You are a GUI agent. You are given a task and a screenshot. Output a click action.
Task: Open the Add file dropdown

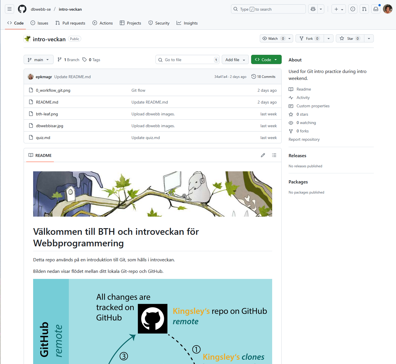235,60
